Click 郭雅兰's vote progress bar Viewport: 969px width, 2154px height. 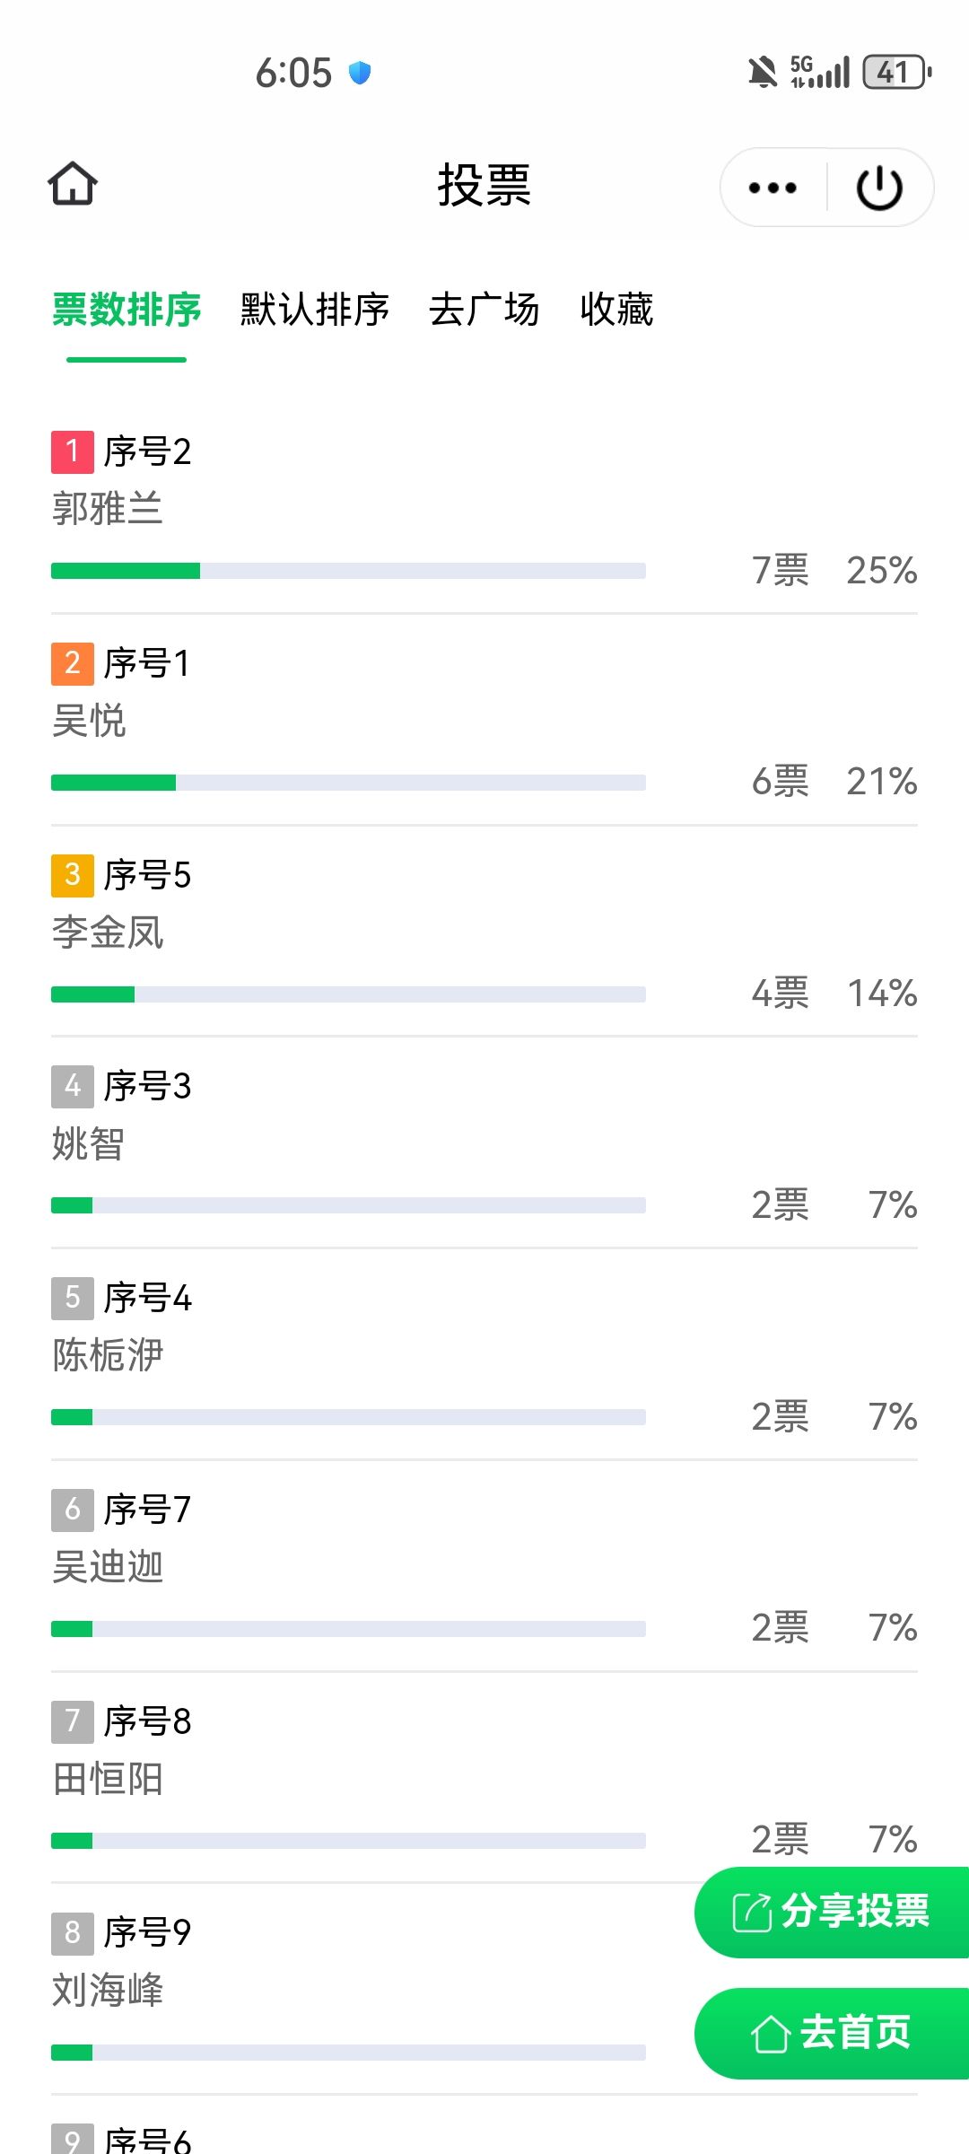(348, 571)
